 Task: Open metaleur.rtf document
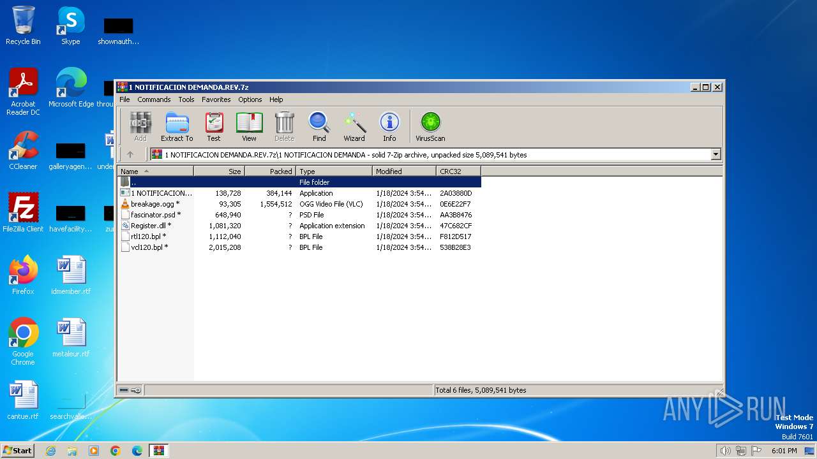(x=71, y=338)
